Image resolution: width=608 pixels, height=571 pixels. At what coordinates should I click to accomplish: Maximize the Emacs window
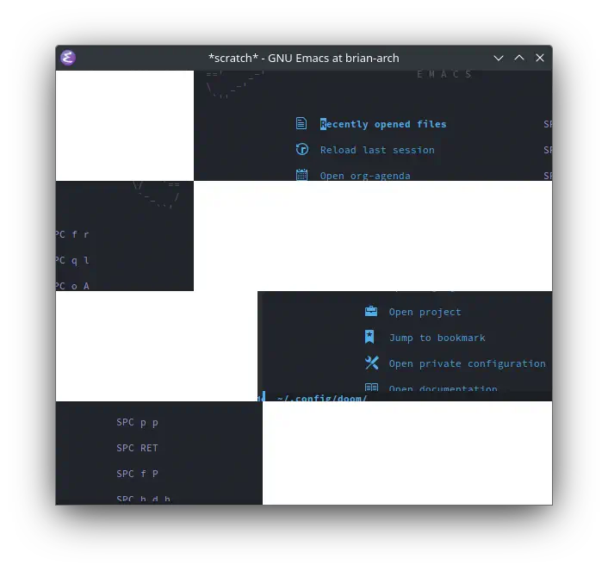518,58
